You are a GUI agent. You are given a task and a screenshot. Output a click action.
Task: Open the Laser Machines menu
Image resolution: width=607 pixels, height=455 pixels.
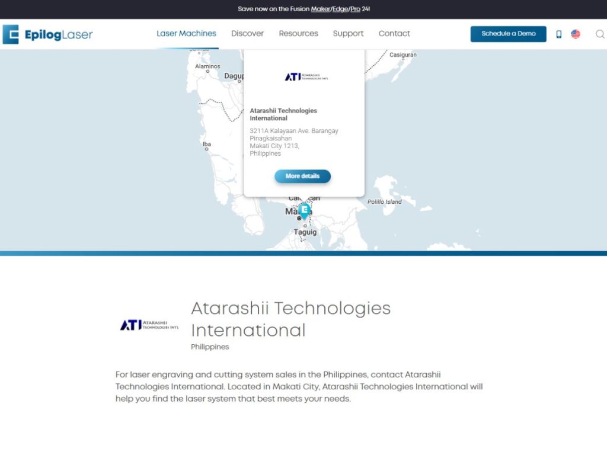(186, 34)
